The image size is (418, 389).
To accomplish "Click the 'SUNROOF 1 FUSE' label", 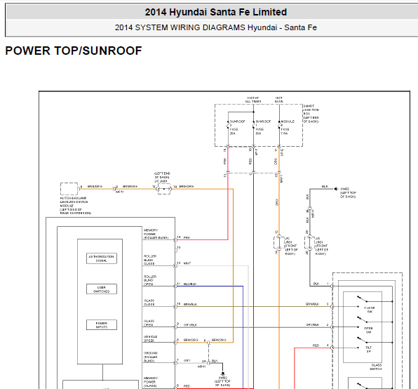I will tap(263, 127).
